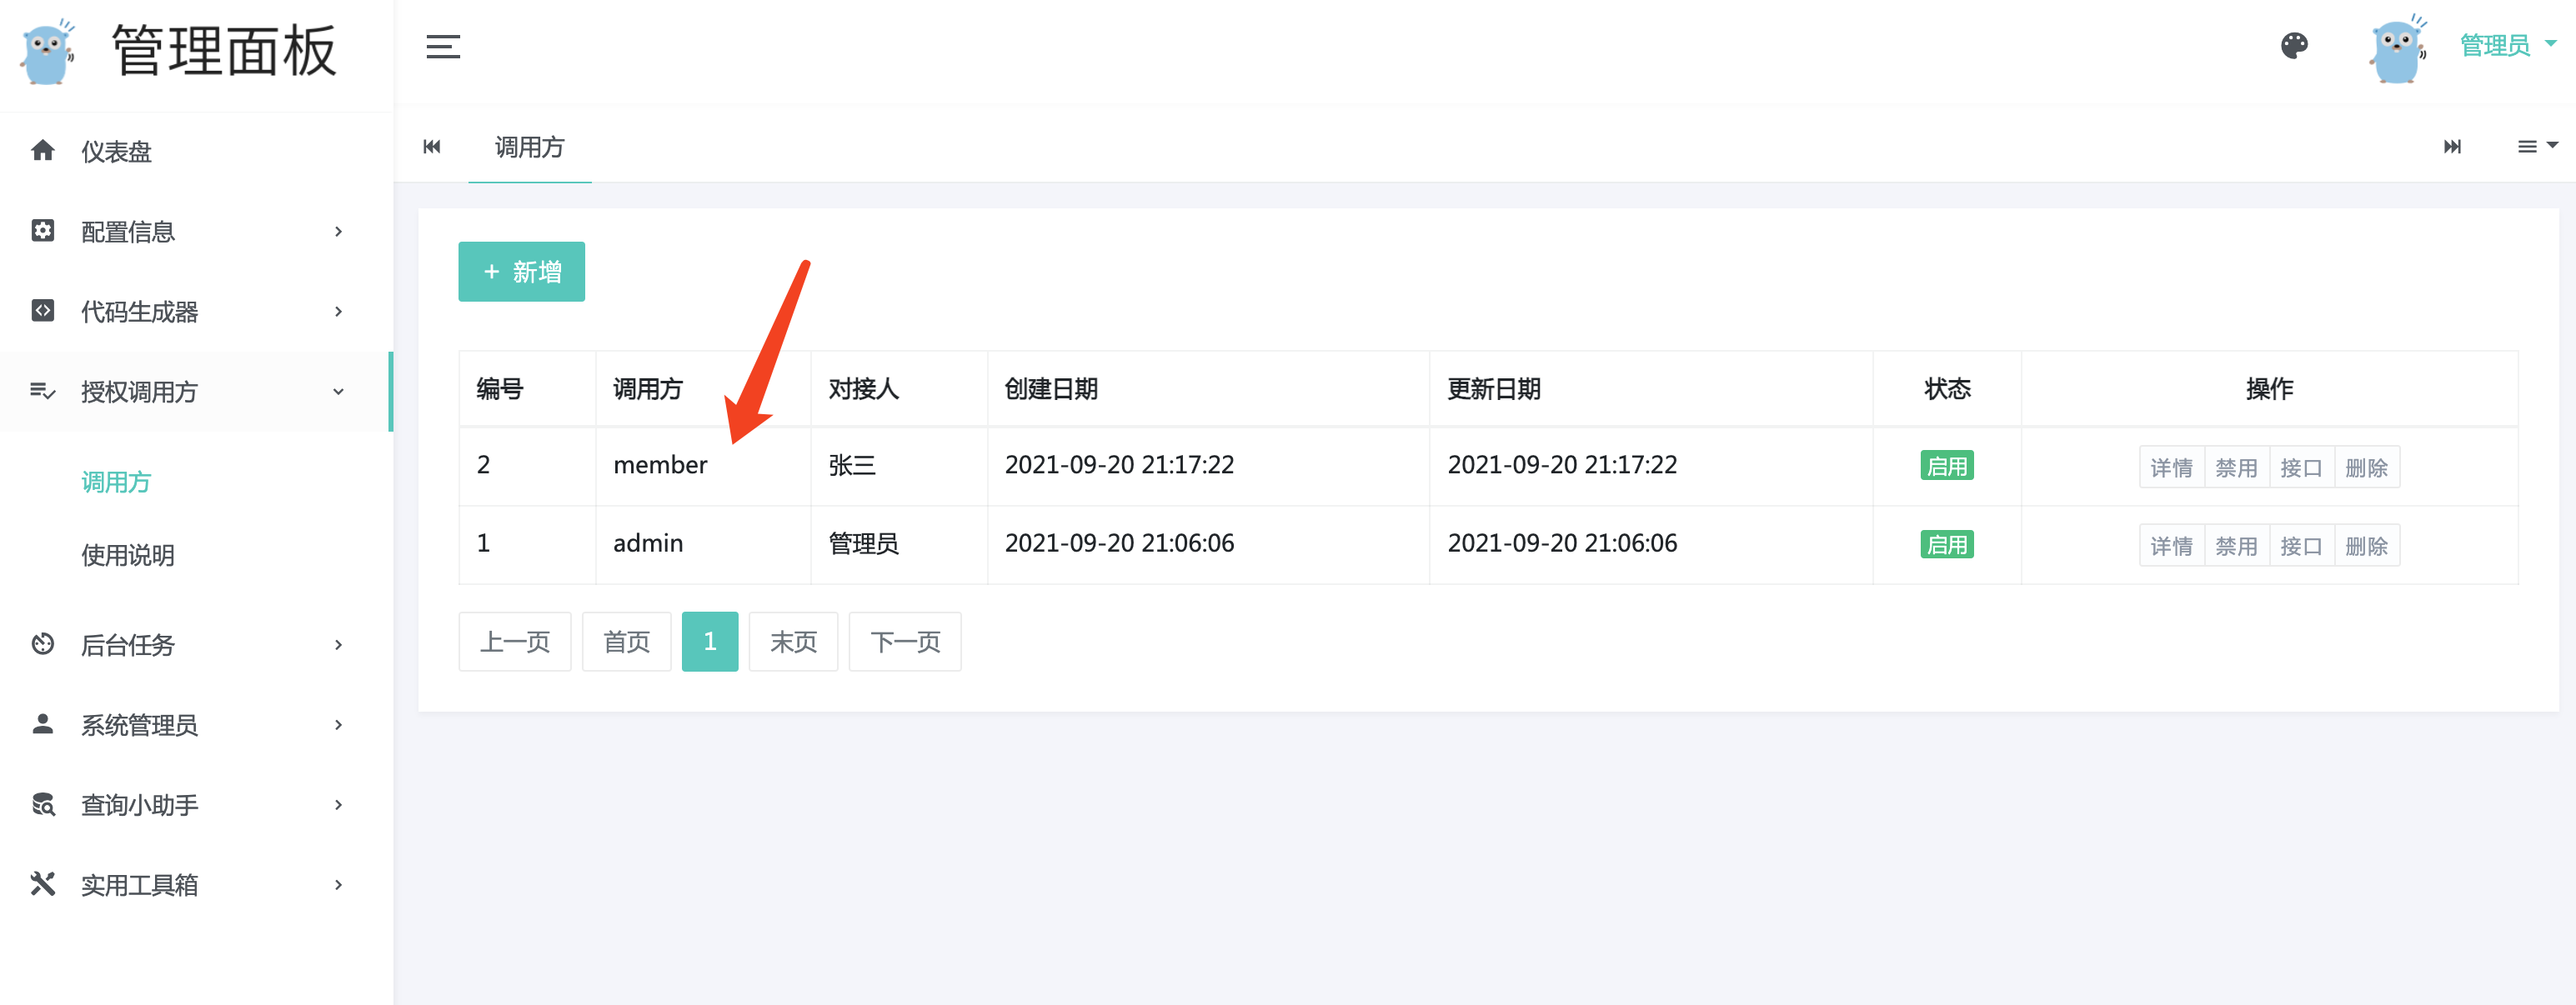Open the 管理员 user dropdown
This screenshot has width=2576, height=1005.
pos(2506,46)
